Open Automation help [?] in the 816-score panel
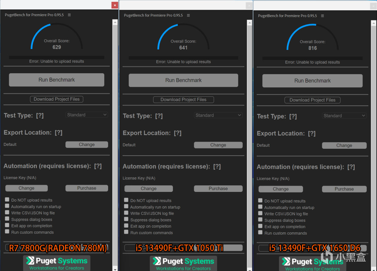 pos(351,167)
